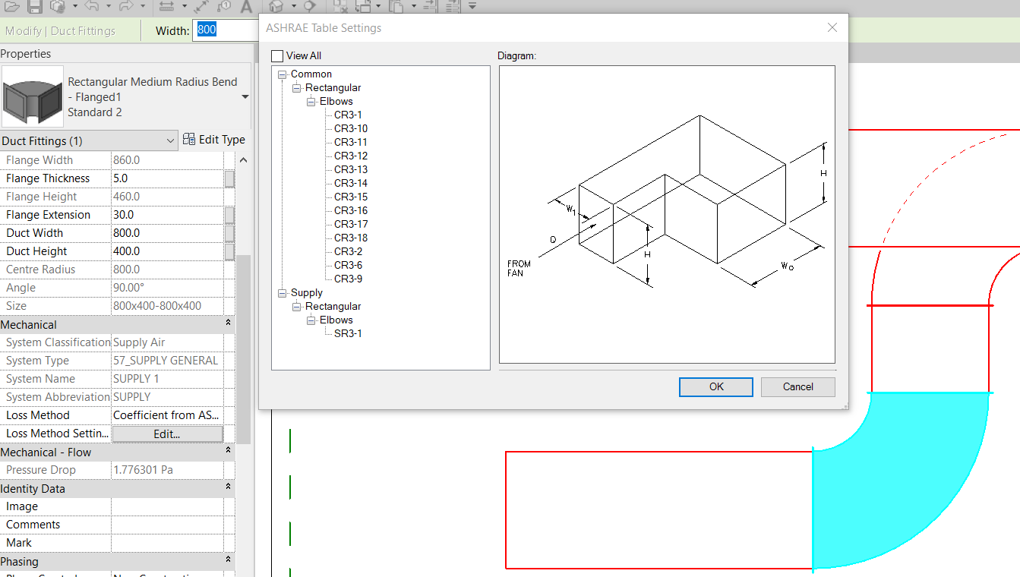1020x577 pixels.
Task: Click the Synchronize with Central icon
Action: [58, 8]
